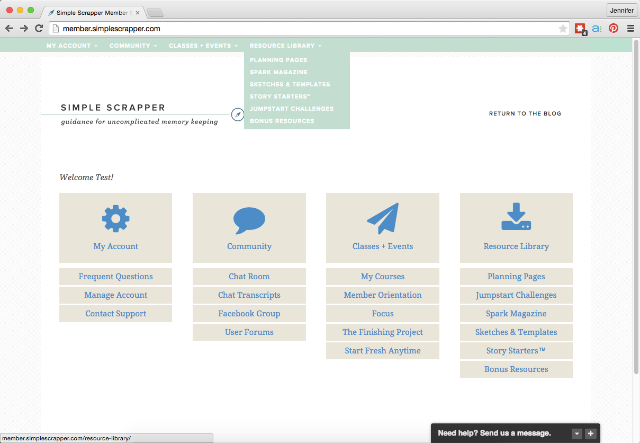Image resolution: width=640 pixels, height=443 pixels.
Task: Reload the page with the refresh button
Action: [39, 29]
